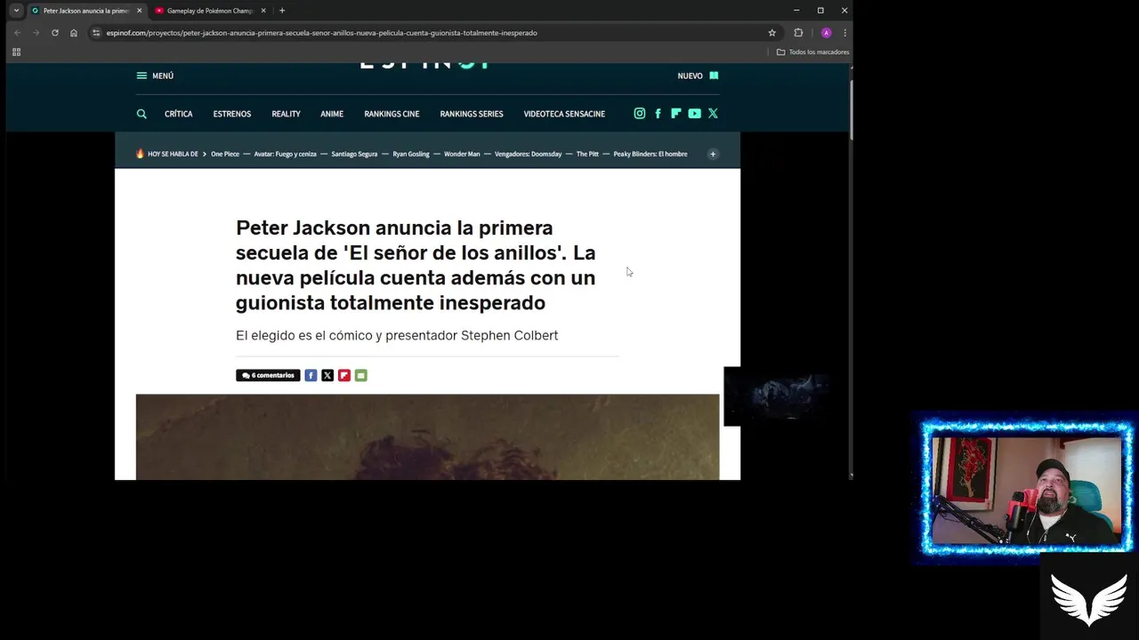
Task: Open the tab search dropdown arrow
Action: point(16,11)
